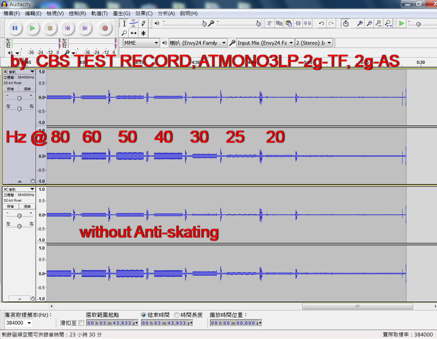Open the MME audio host dropdown
This screenshot has height=339, width=437.
click(x=141, y=43)
